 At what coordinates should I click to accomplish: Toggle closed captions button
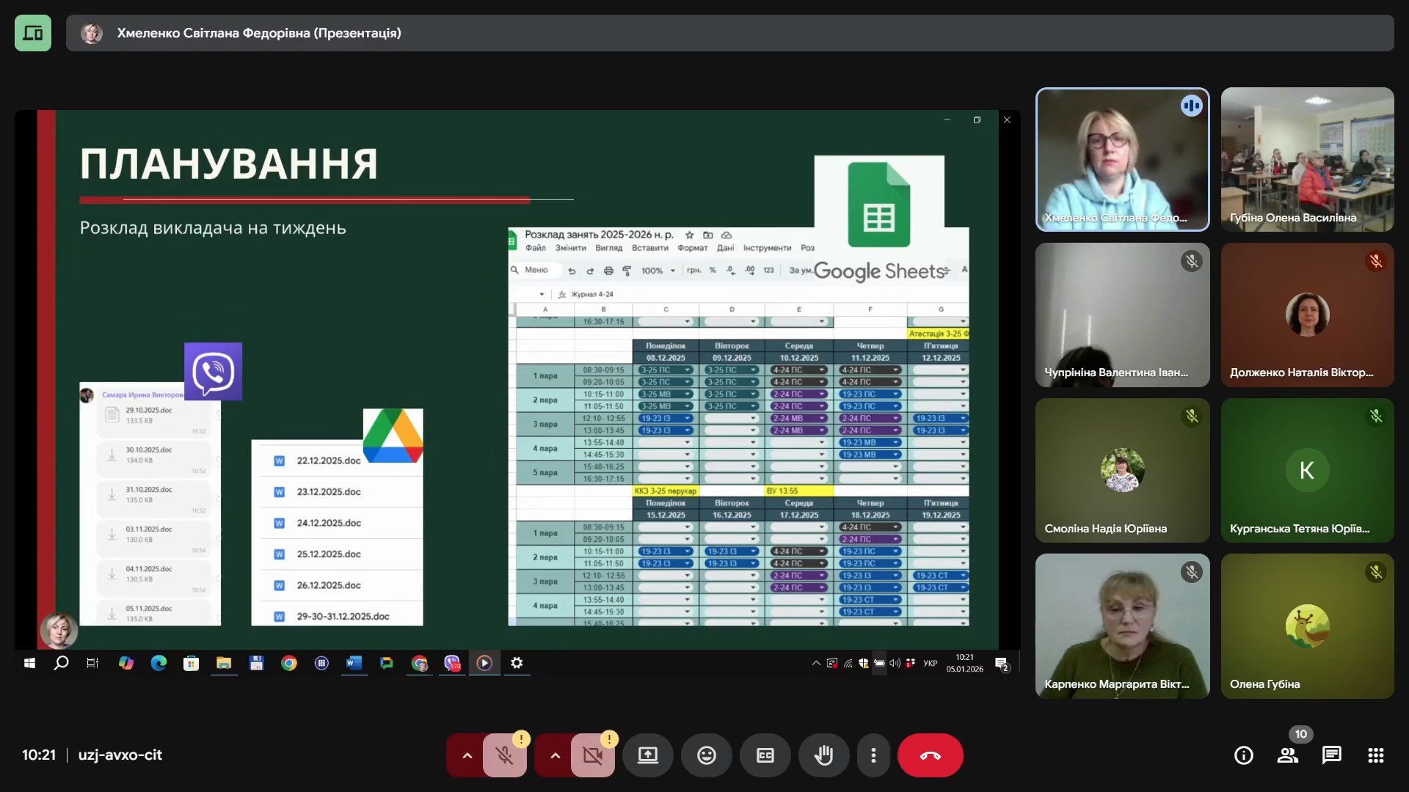[x=765, y=755]
